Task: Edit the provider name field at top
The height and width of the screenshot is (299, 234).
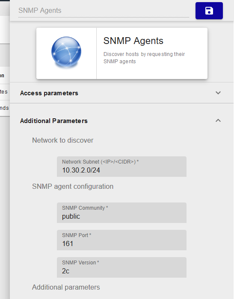Action: click(104, 11)
